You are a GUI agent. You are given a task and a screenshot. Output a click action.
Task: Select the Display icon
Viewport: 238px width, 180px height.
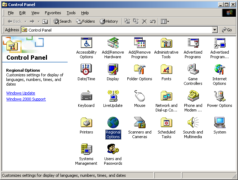click(113, 69)
